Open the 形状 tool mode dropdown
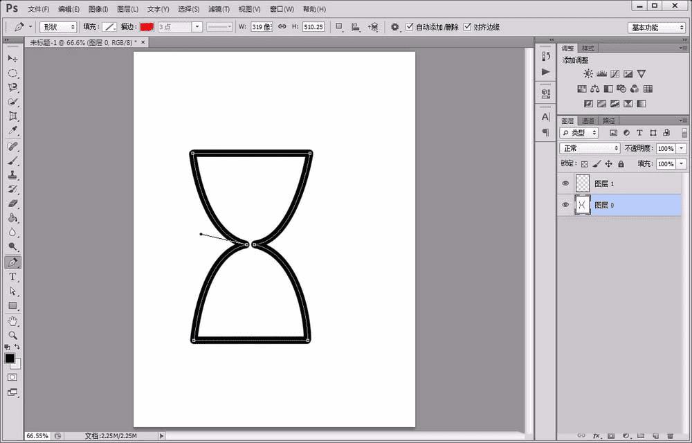This screenshot has width=692, height=443. click(58, 27)
